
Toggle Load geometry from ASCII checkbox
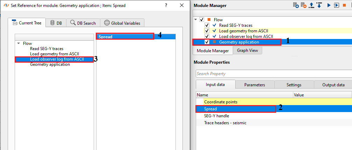pos(207,31)
